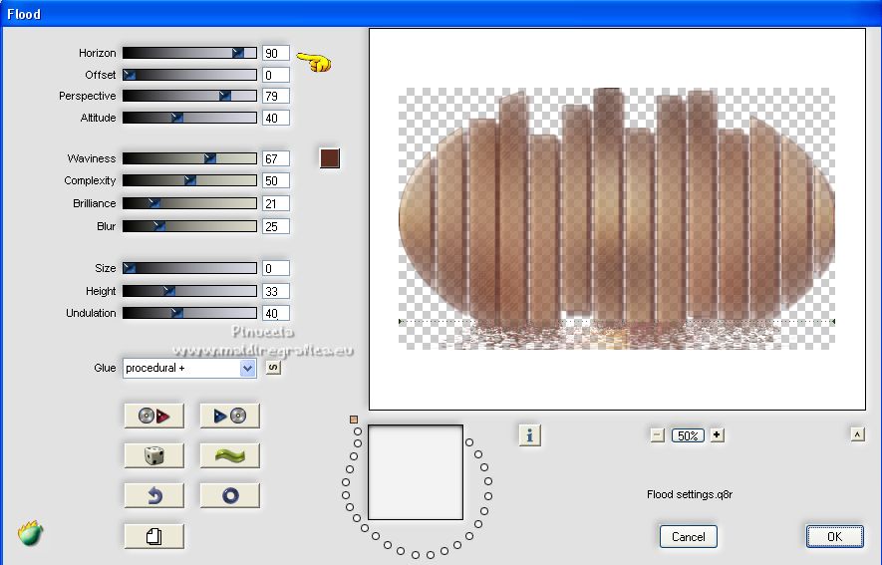
Task: Click the Offset value field showing 0
Action: pos(276,75)
